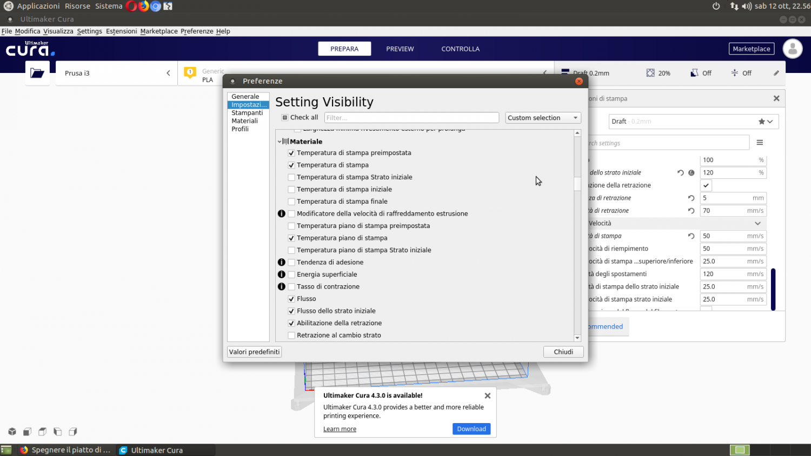Click the Filter text field

(x=411, y=118)
